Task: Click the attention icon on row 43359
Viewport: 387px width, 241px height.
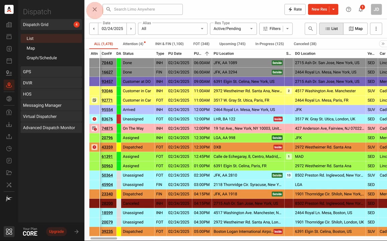Action: click(94, 147)
